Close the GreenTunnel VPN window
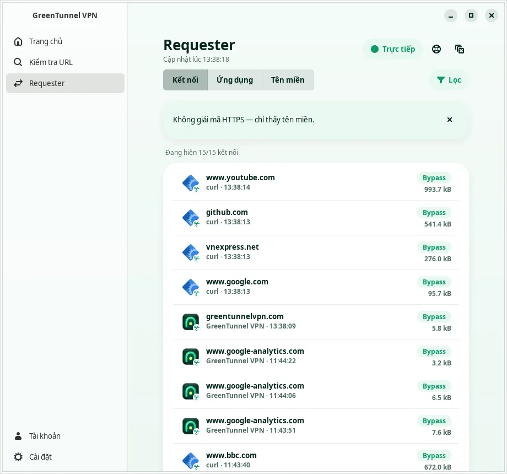This screenshot has width=507, height=474. pyautogui.click(x=492, y=15)
